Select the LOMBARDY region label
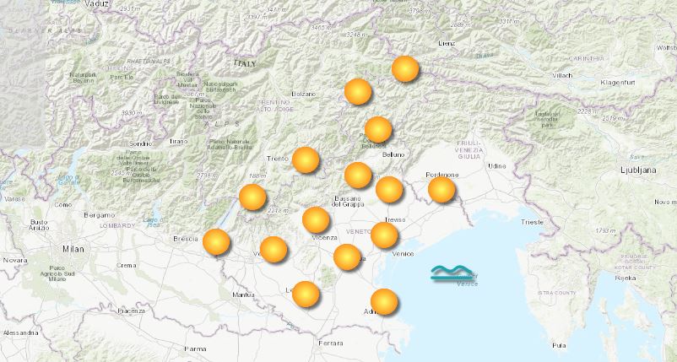The image size is (677, 362). tap(118, 225)
